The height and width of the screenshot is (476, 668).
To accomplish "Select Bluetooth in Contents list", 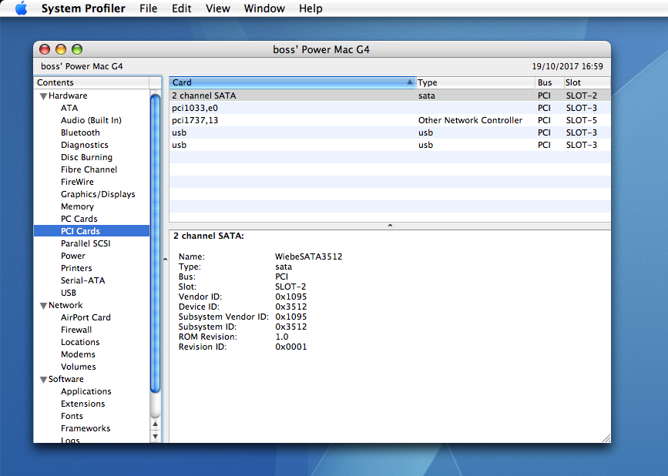I will [80, 132].
